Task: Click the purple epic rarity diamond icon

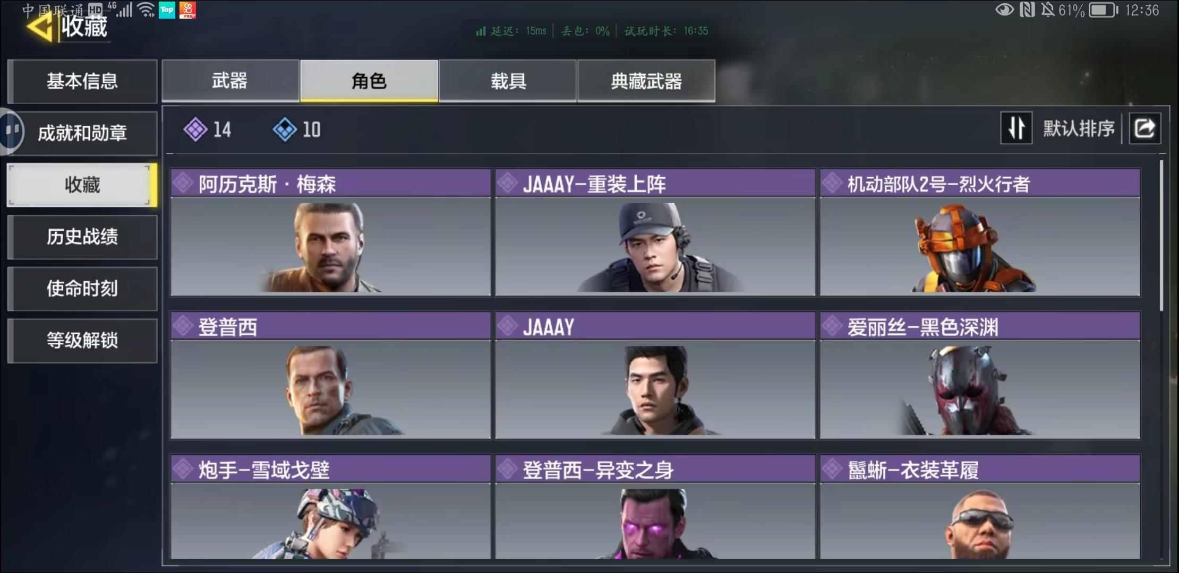Action: pos(195,129)
